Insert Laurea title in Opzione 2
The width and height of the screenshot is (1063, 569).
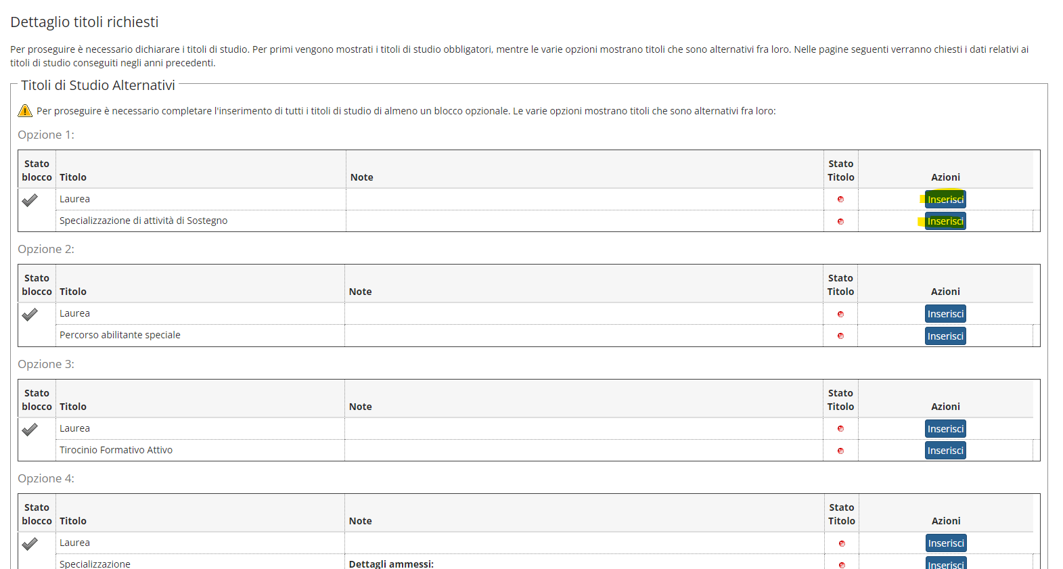[945, 314]
